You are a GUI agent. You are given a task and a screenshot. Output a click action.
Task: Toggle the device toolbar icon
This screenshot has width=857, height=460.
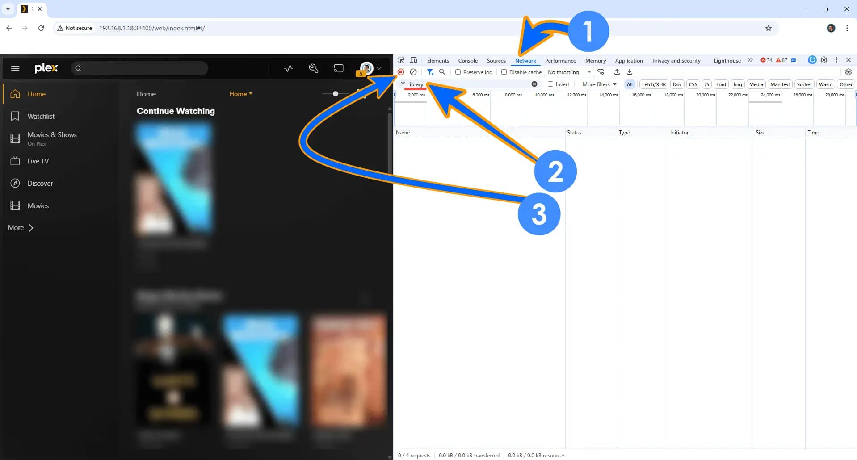pyautogui.click(x=414, y=60)
